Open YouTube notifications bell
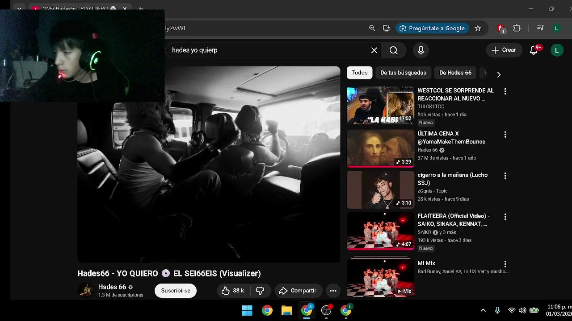This screenshot has width=572, height=321. 534,50
